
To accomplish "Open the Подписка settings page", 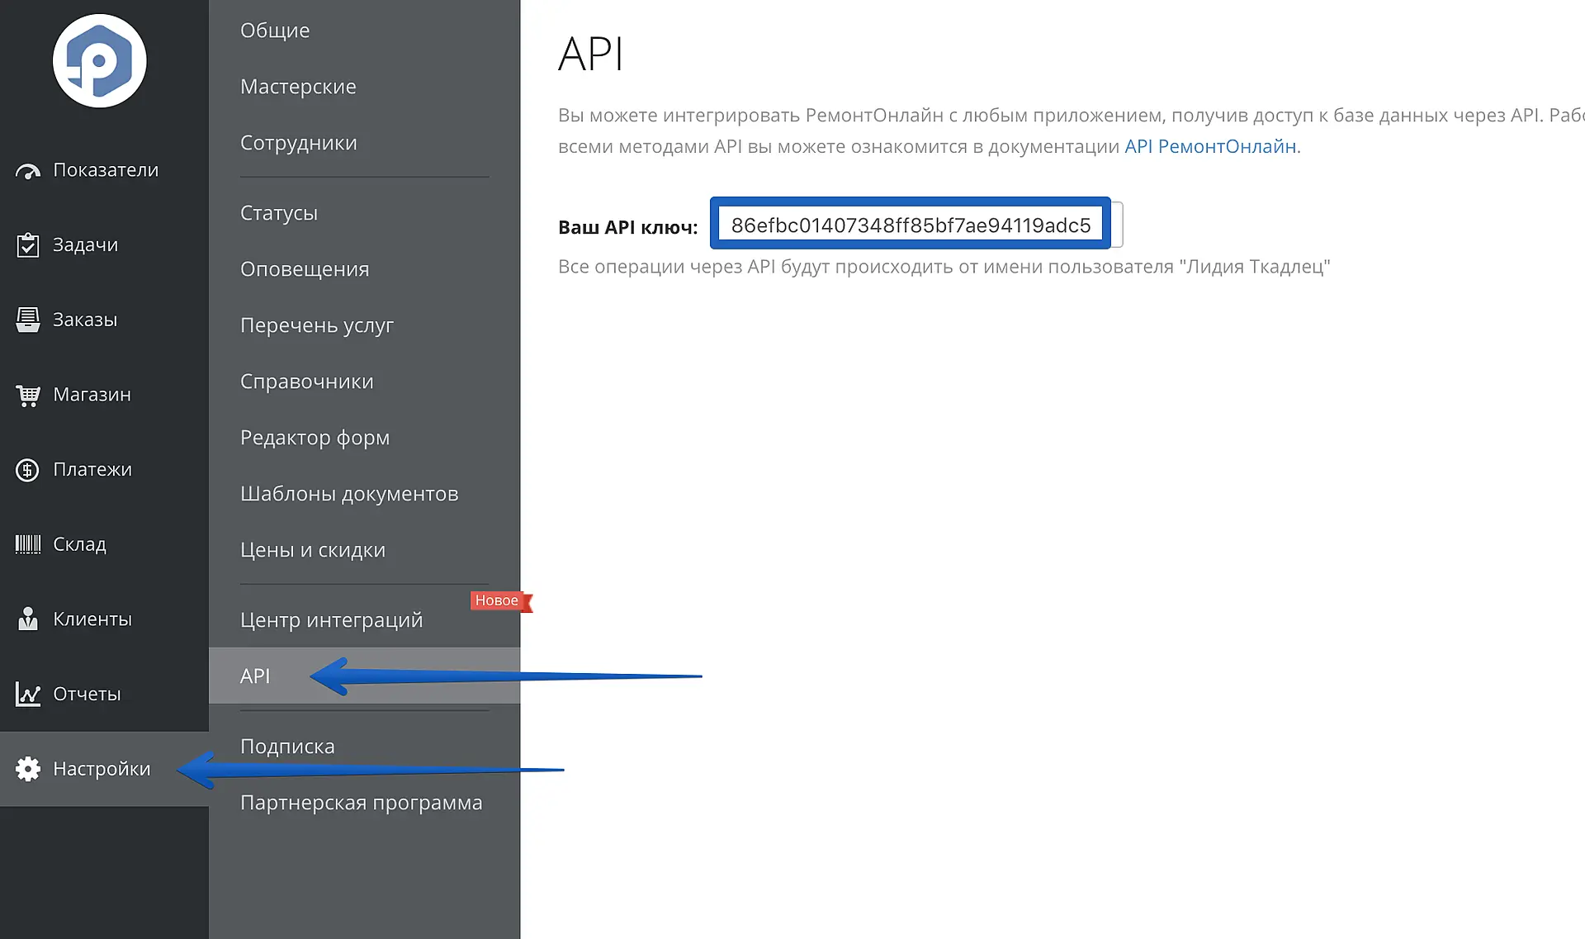I will click(x=287, y=747).
